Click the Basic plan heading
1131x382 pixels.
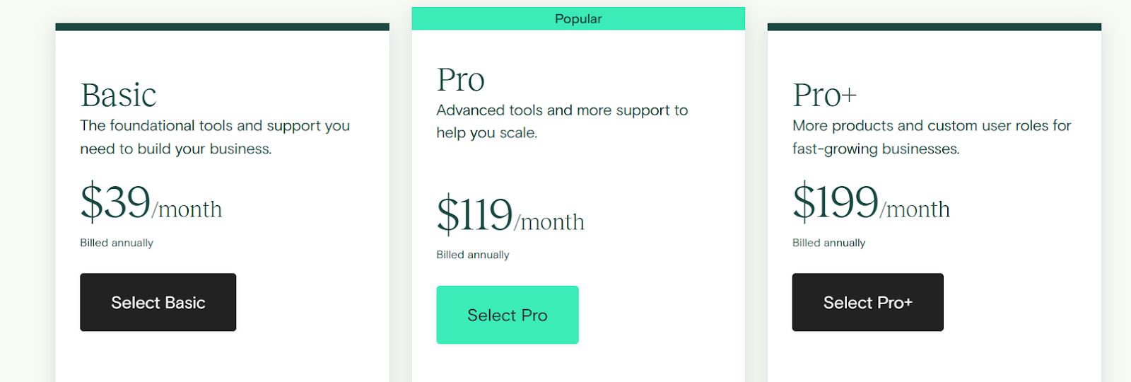point(118,95)
